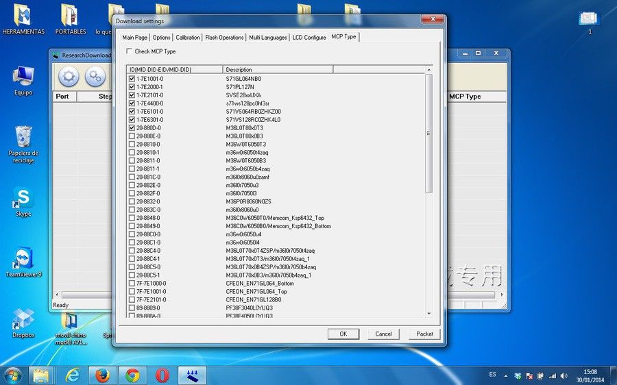Open PORTABLES desktop folder

pos(71,19)
